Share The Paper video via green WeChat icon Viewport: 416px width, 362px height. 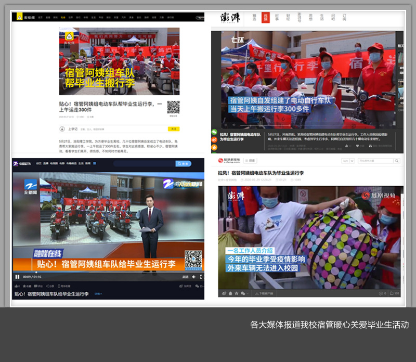tap(214, 133)
